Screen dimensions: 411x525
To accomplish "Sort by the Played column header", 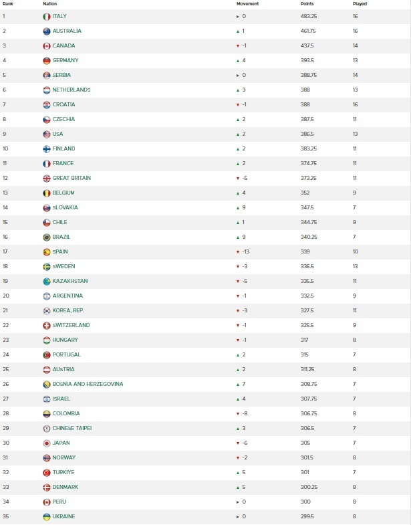I will click(360, 3).
